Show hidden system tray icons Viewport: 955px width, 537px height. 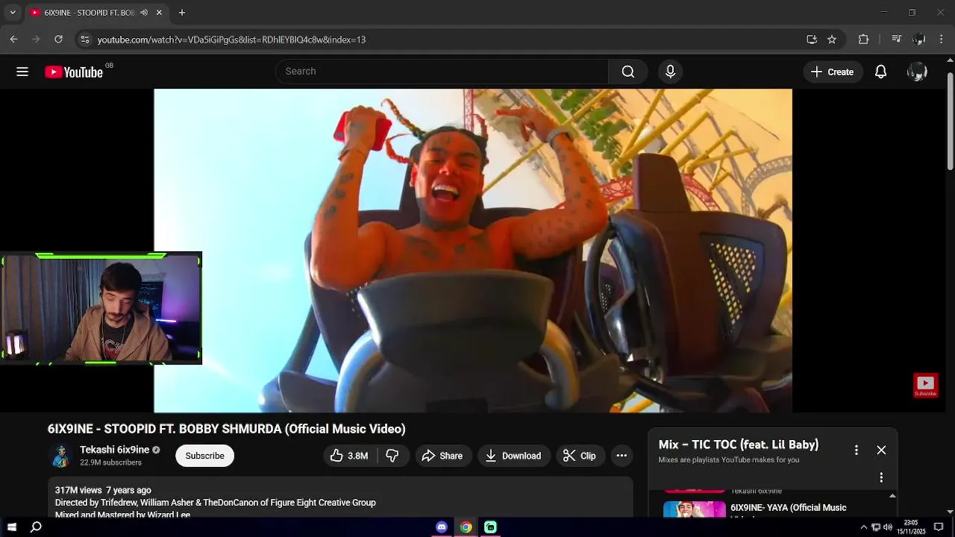point(864,527)
